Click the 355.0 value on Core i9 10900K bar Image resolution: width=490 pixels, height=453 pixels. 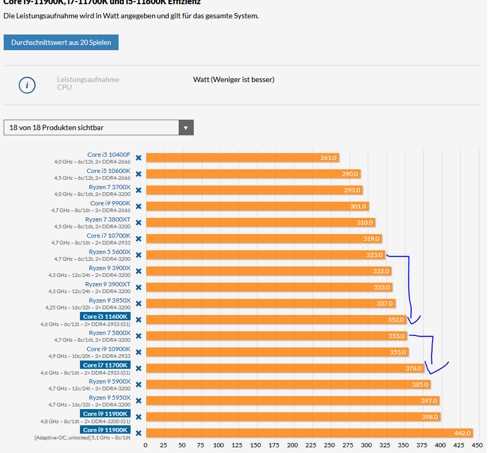click(x=398, y=352)
